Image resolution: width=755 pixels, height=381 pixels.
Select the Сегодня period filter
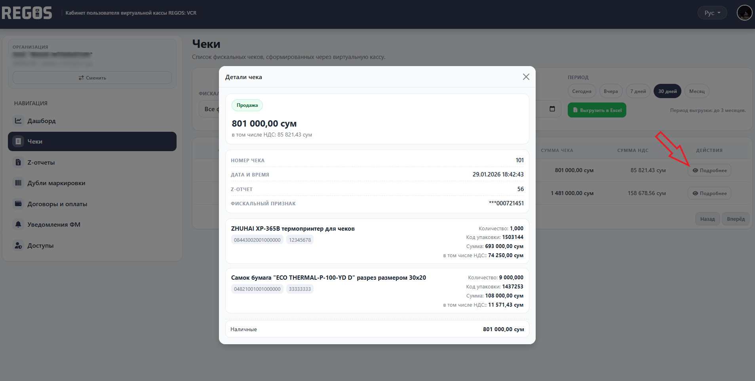coord(582,91)
